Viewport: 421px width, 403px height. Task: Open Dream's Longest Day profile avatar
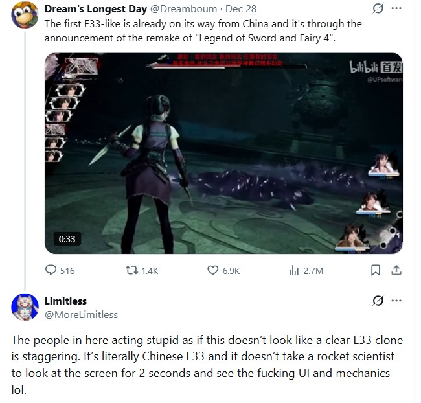pos(25,15)
